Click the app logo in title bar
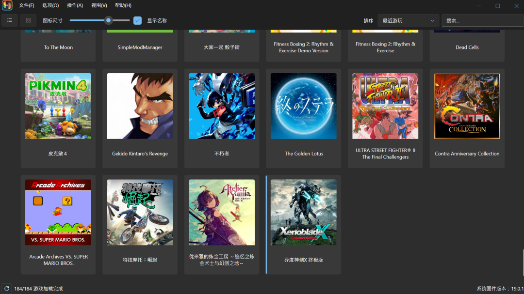 pos(7,6)
